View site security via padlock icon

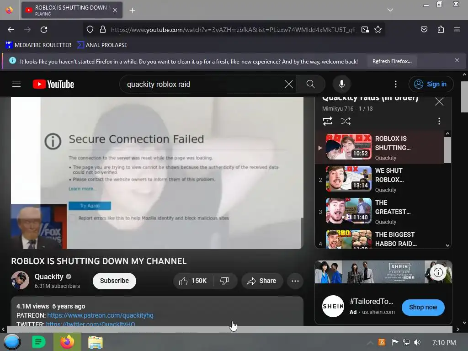click(x=103, y=30)
